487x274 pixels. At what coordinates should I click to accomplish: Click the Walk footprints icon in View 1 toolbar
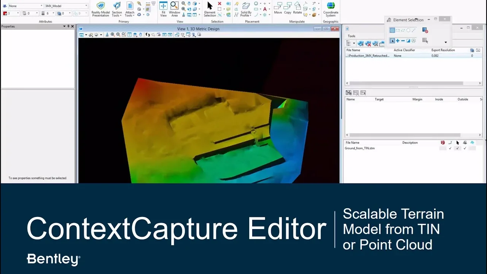[x=148, y=35]
